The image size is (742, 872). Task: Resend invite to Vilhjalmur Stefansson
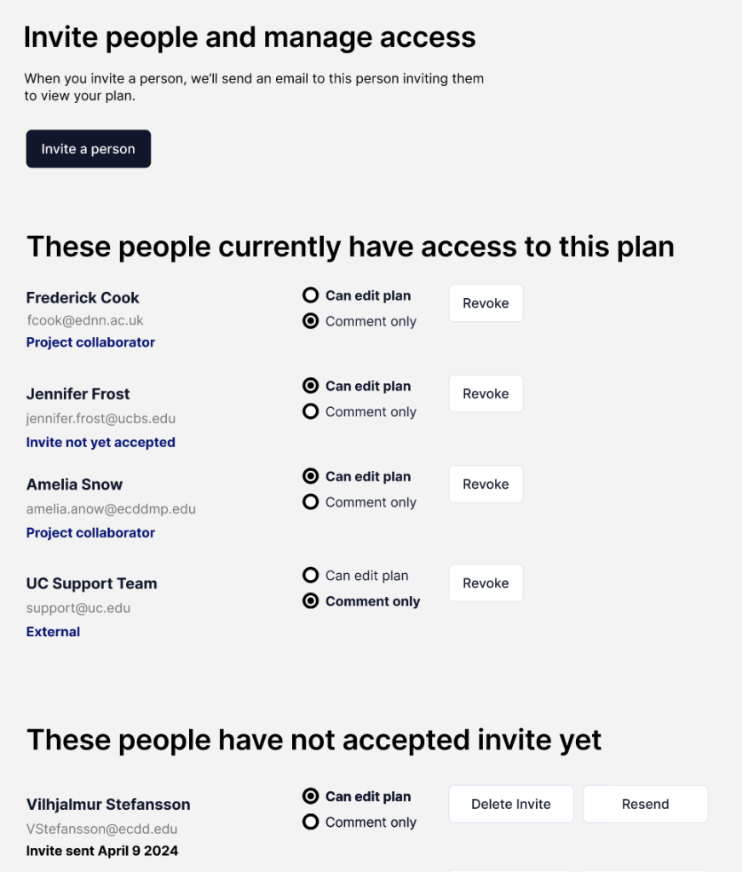645,804
